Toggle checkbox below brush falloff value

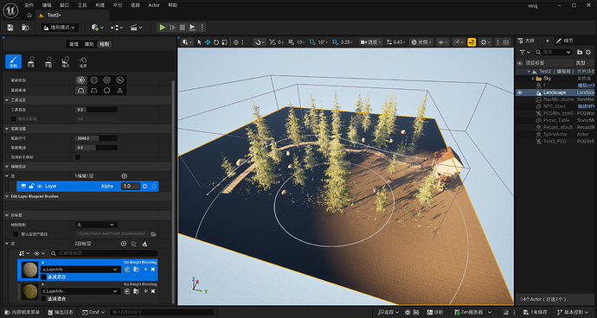(78, 157)
